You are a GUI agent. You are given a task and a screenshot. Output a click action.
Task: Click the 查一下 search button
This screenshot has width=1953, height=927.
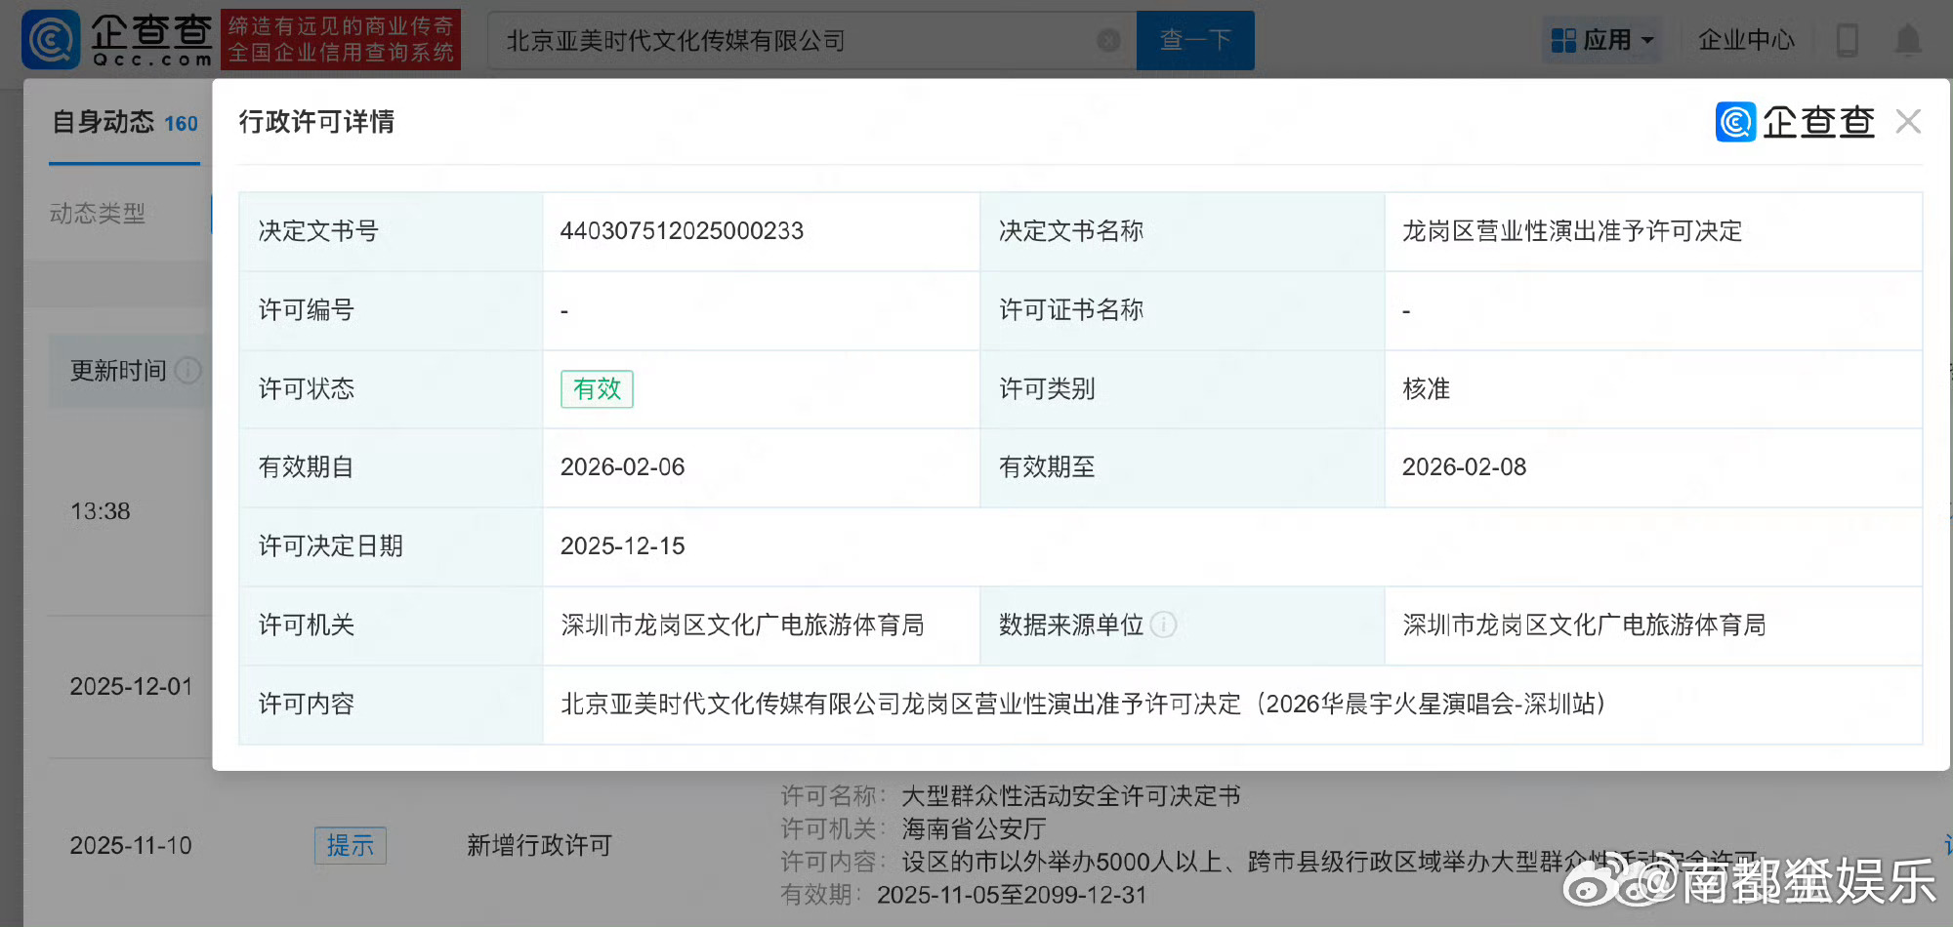pos(1194,40)
